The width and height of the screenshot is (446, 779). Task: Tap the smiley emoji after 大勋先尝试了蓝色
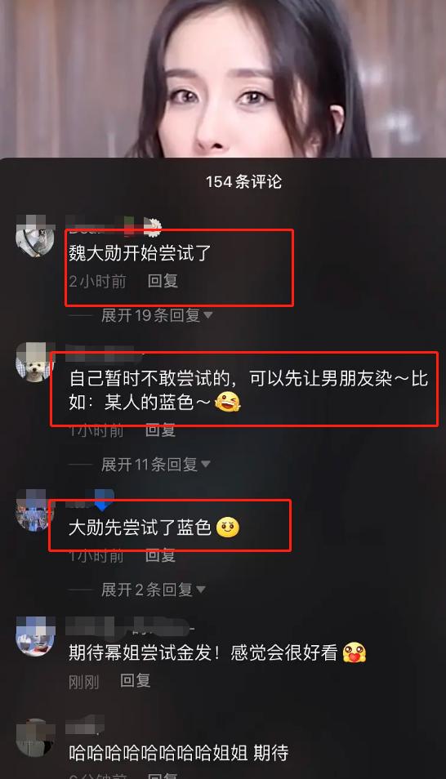click(228, 527)
